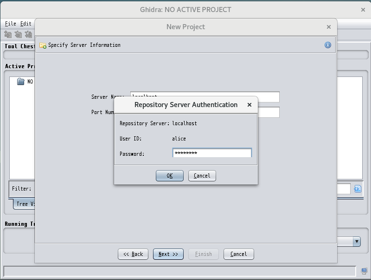
Task: Click the 'Repository Server: localhost' label
Action: [158, 123]
